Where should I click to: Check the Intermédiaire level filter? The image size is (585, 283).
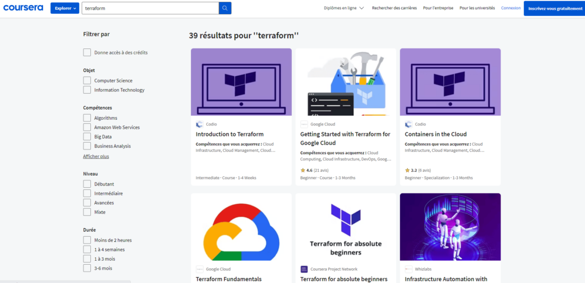tap(87, 193)
